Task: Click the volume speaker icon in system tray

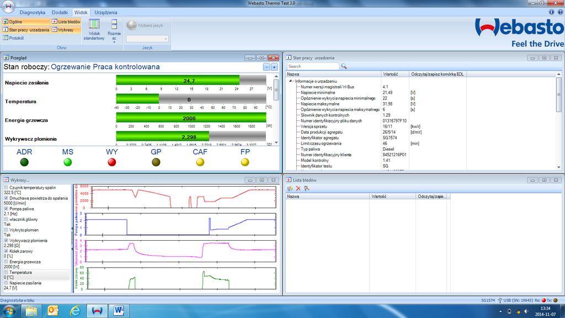Action: tap(526, 311)
